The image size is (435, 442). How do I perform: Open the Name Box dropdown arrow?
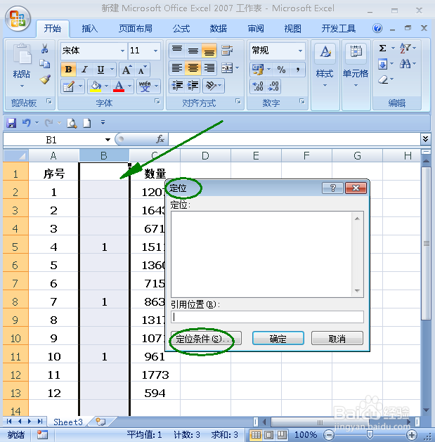108,140
